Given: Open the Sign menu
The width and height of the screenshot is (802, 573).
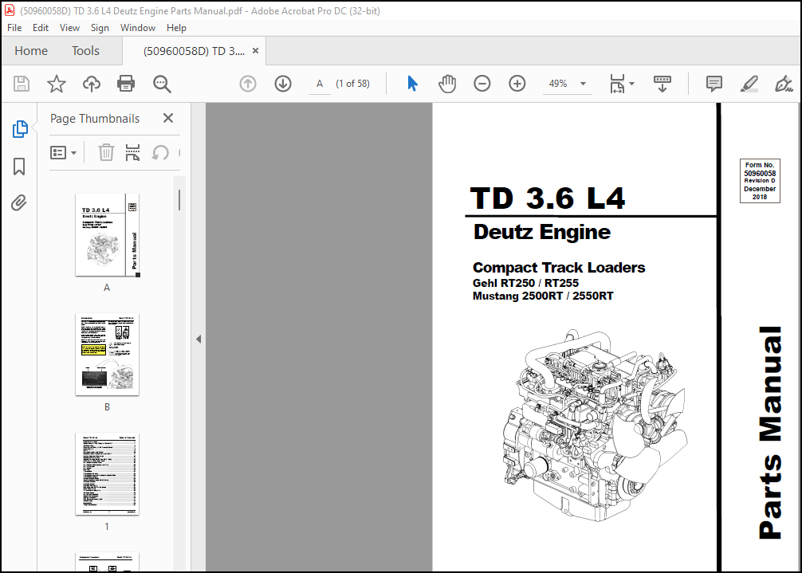Looking at the screenshot, I should (x=100, y=28).
